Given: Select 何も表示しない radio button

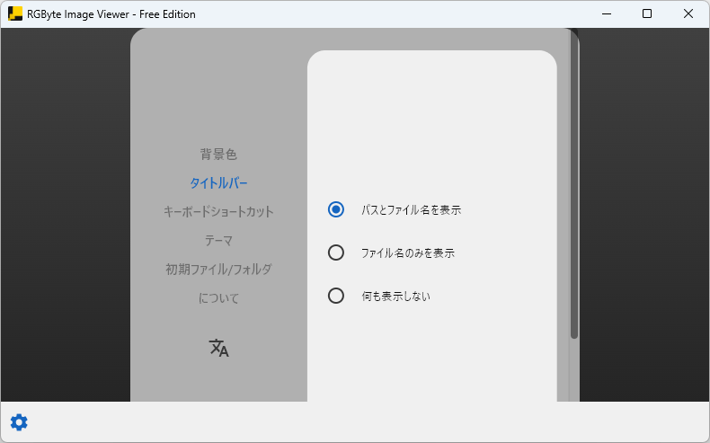Looking at the screenshot, I should (336, 296).
